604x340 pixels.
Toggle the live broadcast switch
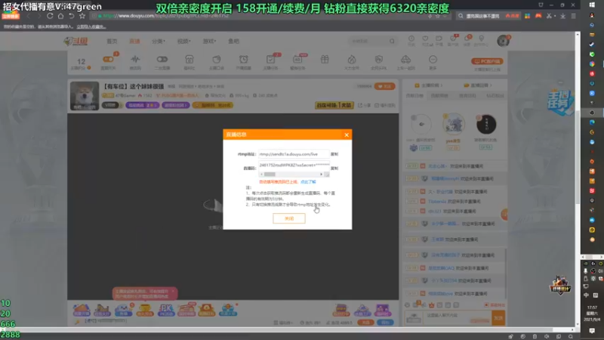click(108, 60)
